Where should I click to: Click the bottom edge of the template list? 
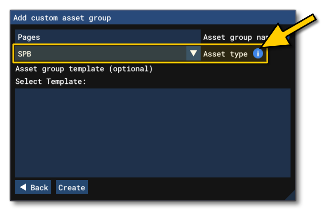(x=152, y=176)
